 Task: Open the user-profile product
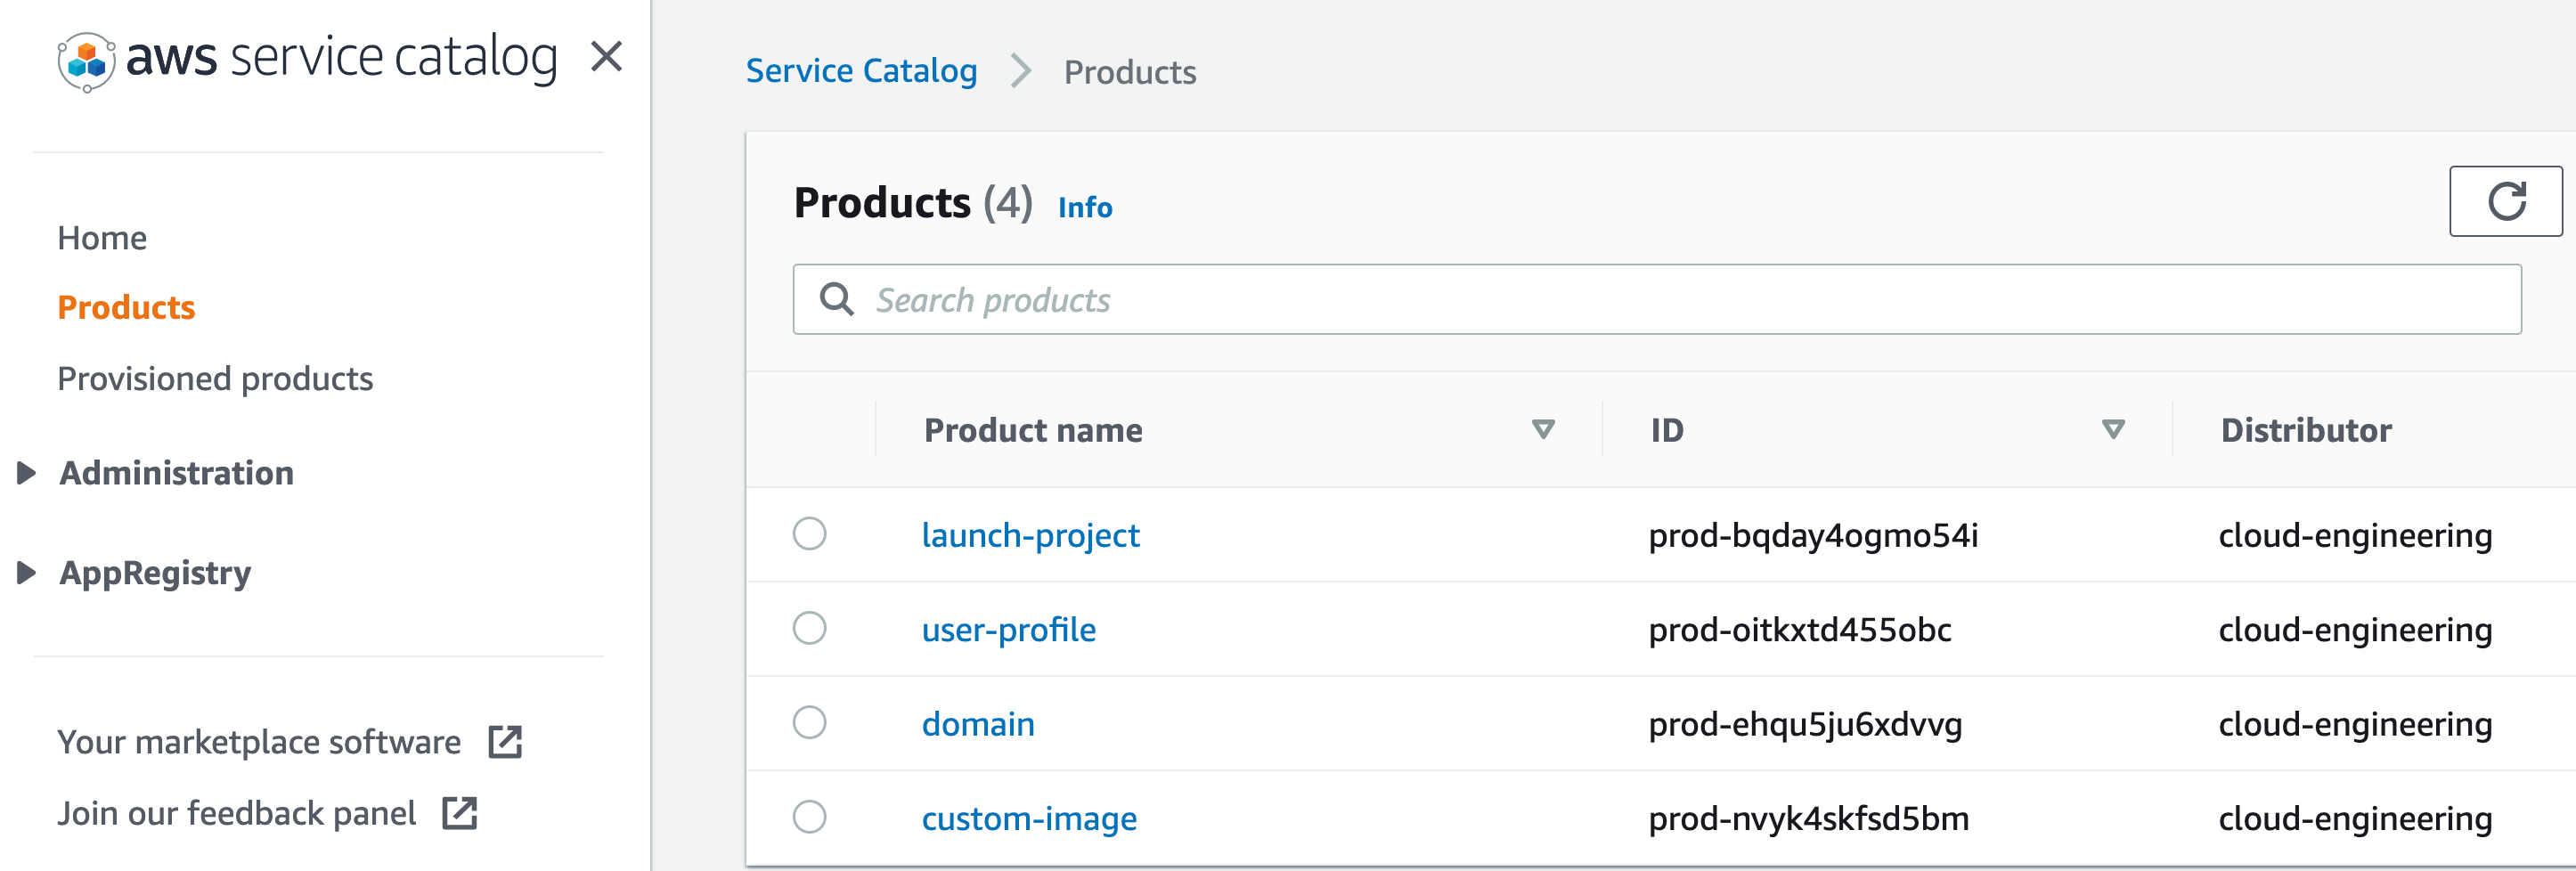pyautogui.click(x=1008, y=629)
